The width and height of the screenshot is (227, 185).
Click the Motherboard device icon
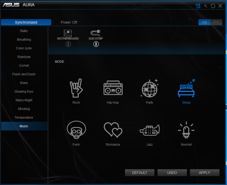pos(68,33)
